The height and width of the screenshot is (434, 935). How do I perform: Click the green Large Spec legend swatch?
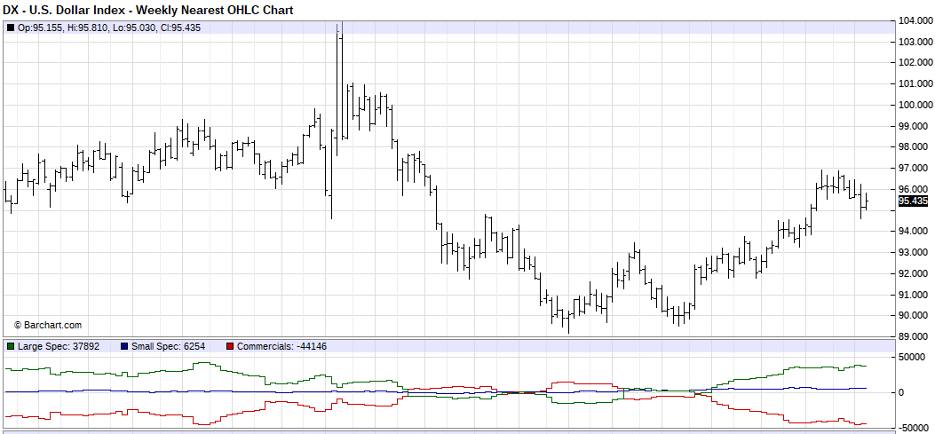(11, 346)
